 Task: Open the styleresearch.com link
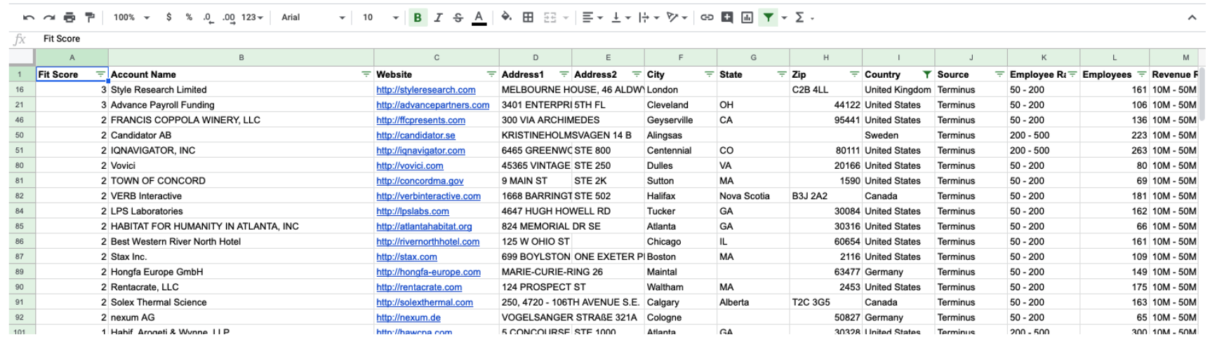point(425,90)
